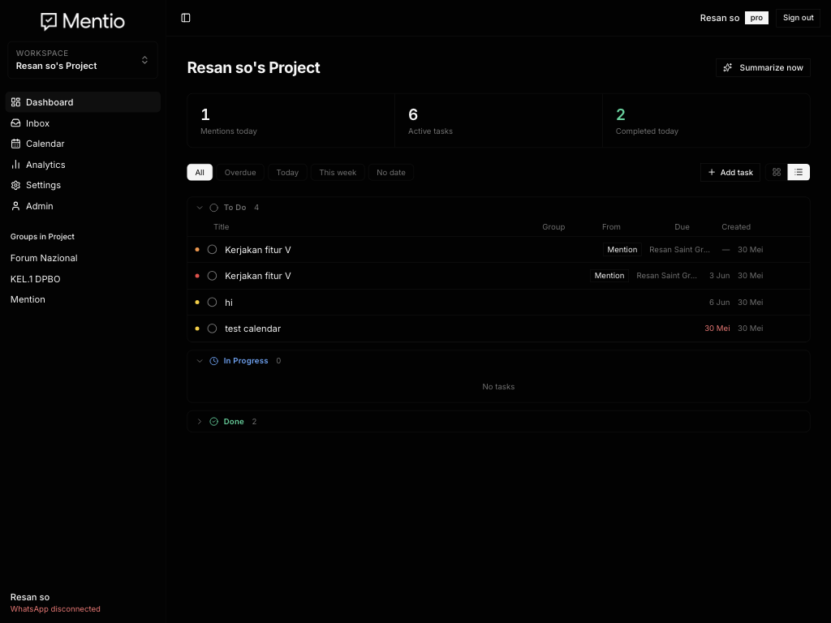Click the red 30 Mei overdue date
This screenshot has height=623, width=831.
717,329
